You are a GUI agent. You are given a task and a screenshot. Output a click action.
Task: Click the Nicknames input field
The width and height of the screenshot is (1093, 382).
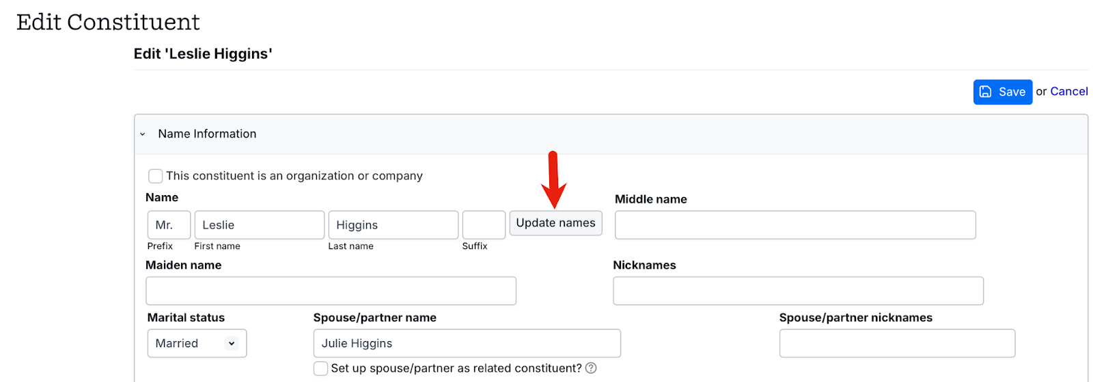pos(798,291)
